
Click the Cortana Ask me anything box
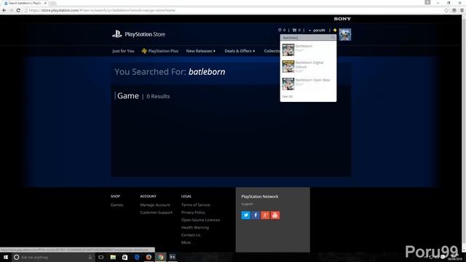(53, 257)
